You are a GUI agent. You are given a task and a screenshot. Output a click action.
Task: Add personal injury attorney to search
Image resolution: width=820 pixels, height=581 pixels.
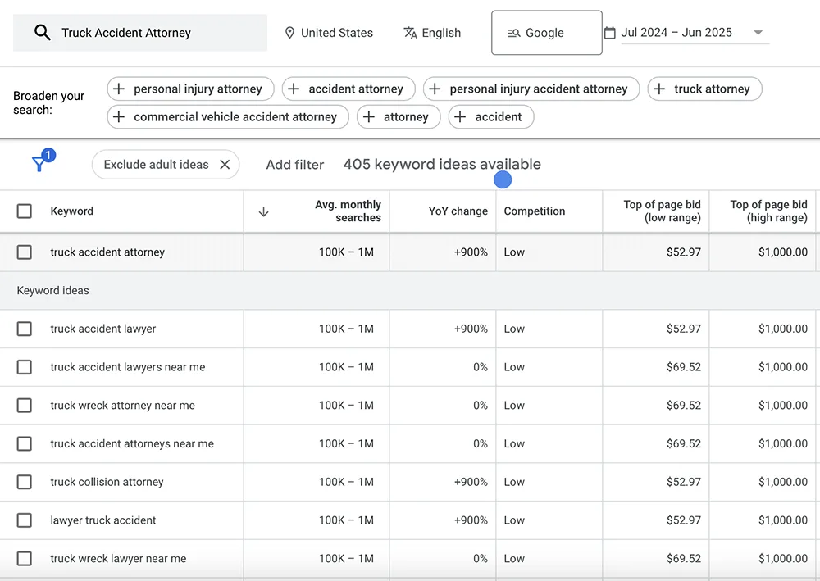coord(190,89)
